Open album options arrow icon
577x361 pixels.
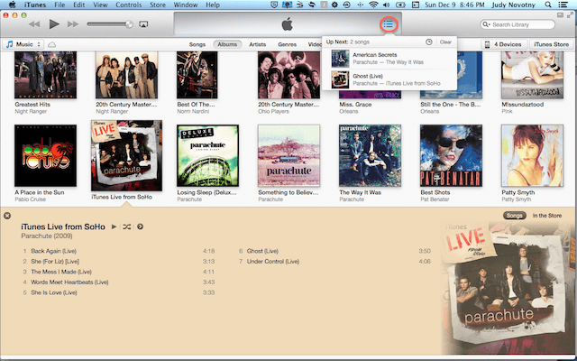point(141,227)
